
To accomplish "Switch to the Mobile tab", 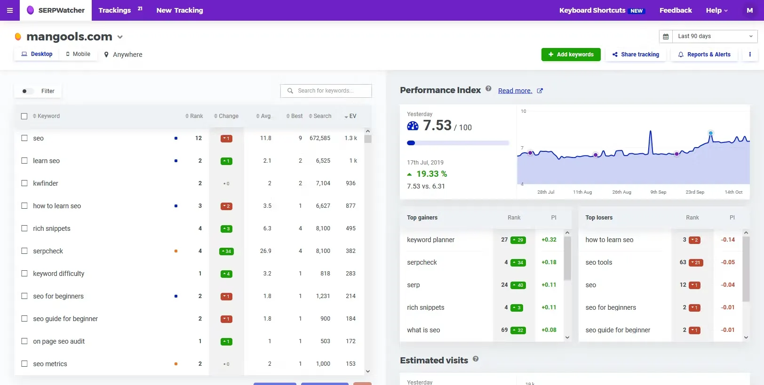I will [x=78, y=54].
